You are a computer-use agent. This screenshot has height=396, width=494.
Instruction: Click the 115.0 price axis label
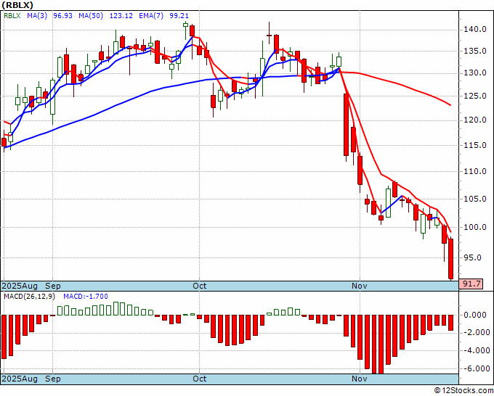tap(475, 145)
